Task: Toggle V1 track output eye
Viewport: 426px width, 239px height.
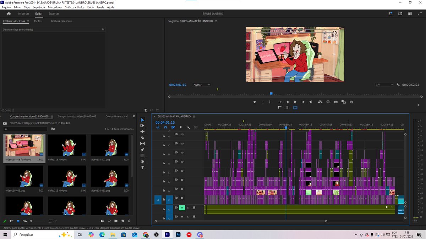Action: (x=182, y=198)
